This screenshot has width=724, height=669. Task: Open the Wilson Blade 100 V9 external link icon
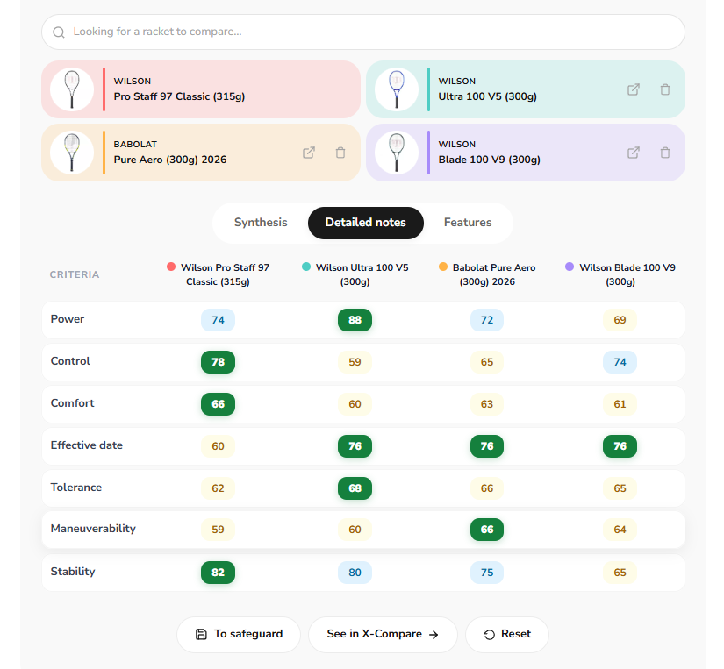pyautogui.click(x=633, y=153)
